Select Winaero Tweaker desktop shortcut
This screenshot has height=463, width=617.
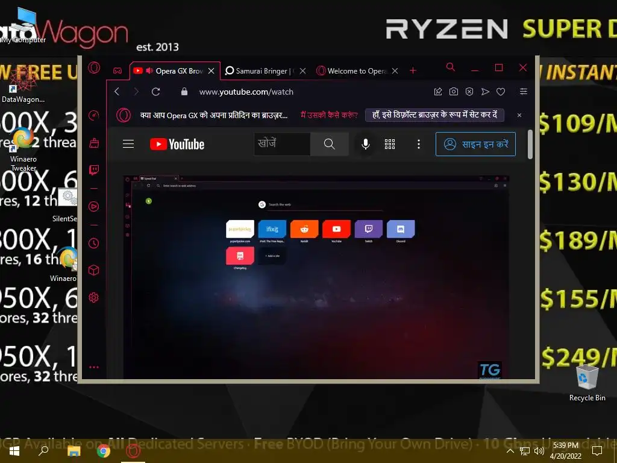(x=23, y=150)
